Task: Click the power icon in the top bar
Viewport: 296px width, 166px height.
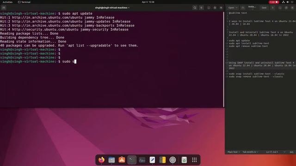Action: [x=292, y=2]
